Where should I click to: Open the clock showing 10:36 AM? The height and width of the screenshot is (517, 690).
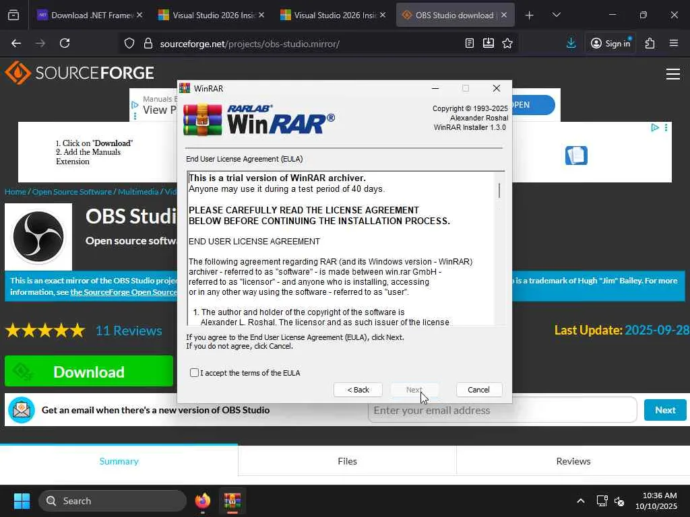pyautogui.click(x=656, y=501)
